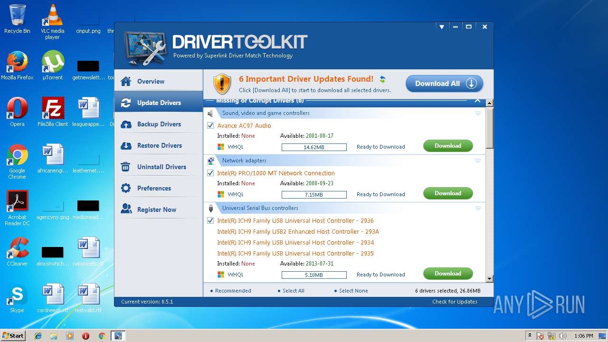608x342 pixels.
Task: Click the Uninstall Drivers trash icon
Action: (x=126, y=167)
